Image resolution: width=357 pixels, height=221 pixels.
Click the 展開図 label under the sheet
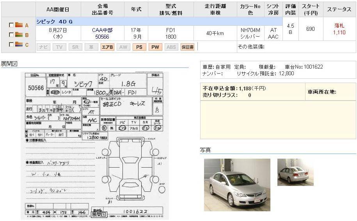point(99,214)
